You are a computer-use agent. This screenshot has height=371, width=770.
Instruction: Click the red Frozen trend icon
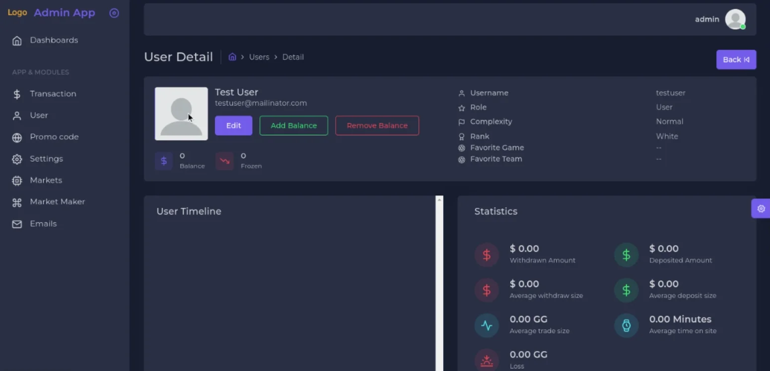pos(224,161)
